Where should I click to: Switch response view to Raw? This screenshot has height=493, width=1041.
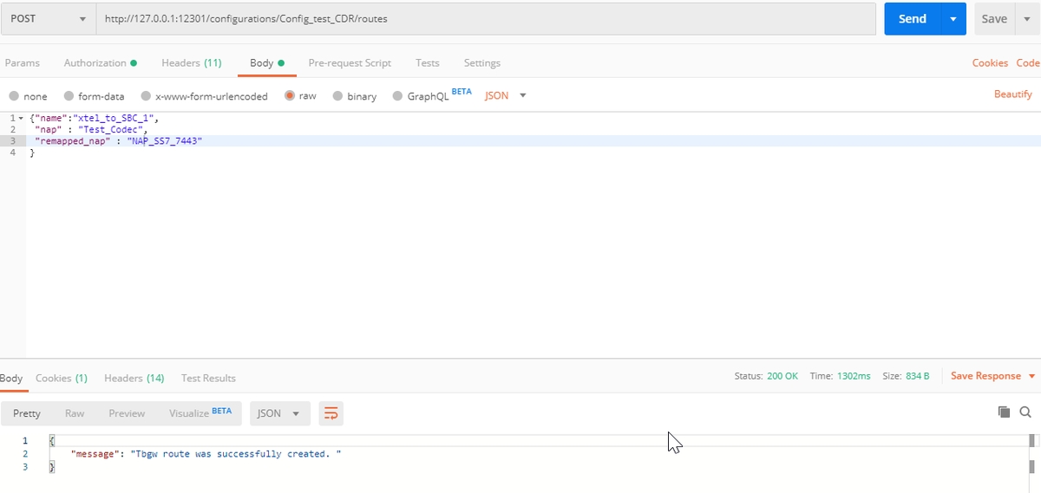click(x=75, y=413)
